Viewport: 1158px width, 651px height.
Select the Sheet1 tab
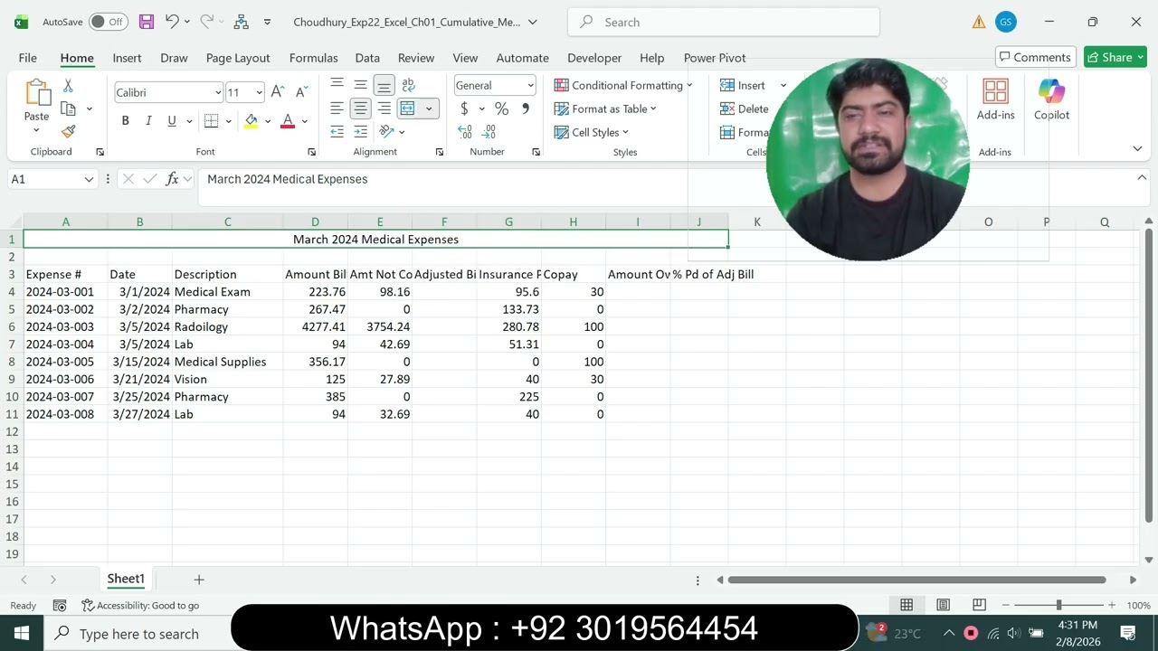pyautogui.click(x=126, y=579)
